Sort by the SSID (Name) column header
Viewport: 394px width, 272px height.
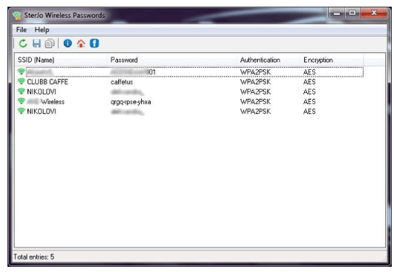pyautogui.click(x=60, y=60)
